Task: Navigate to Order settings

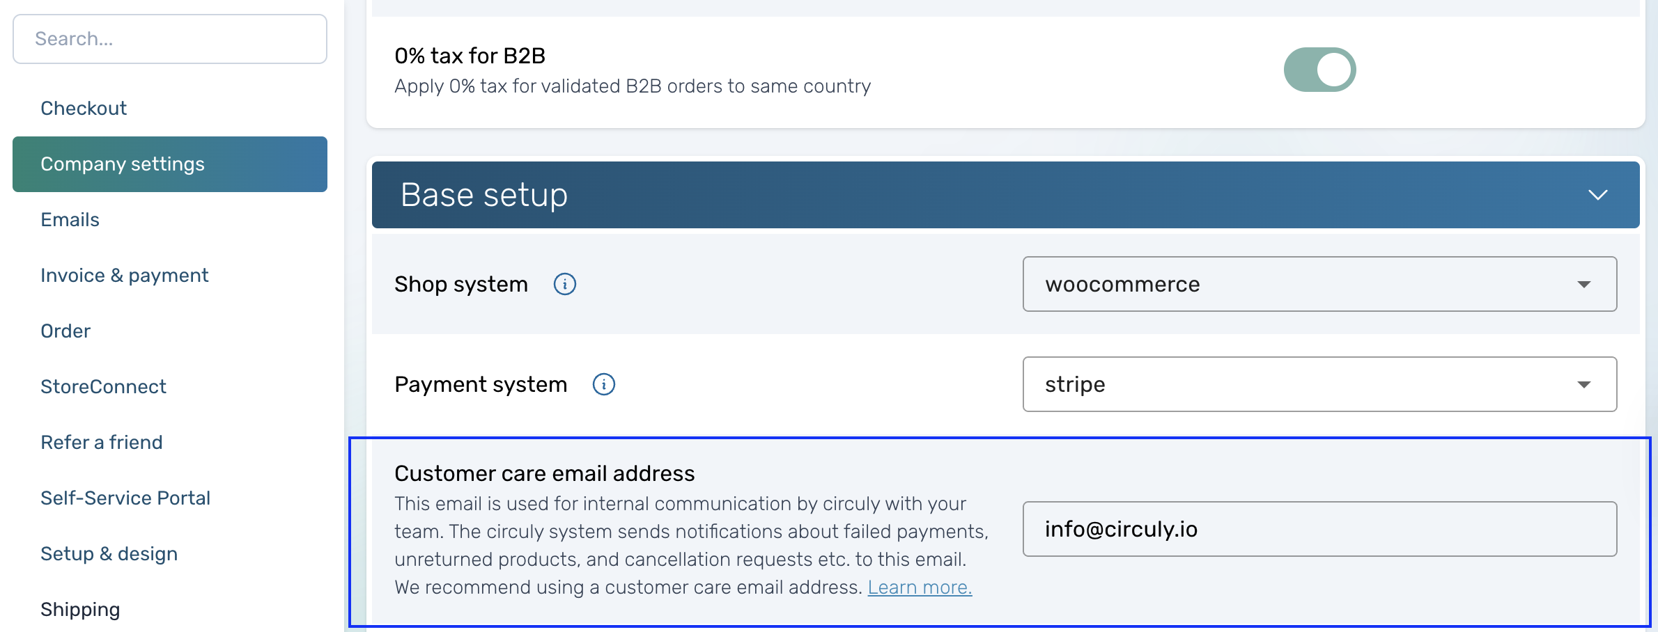Action: click(65, 331)
